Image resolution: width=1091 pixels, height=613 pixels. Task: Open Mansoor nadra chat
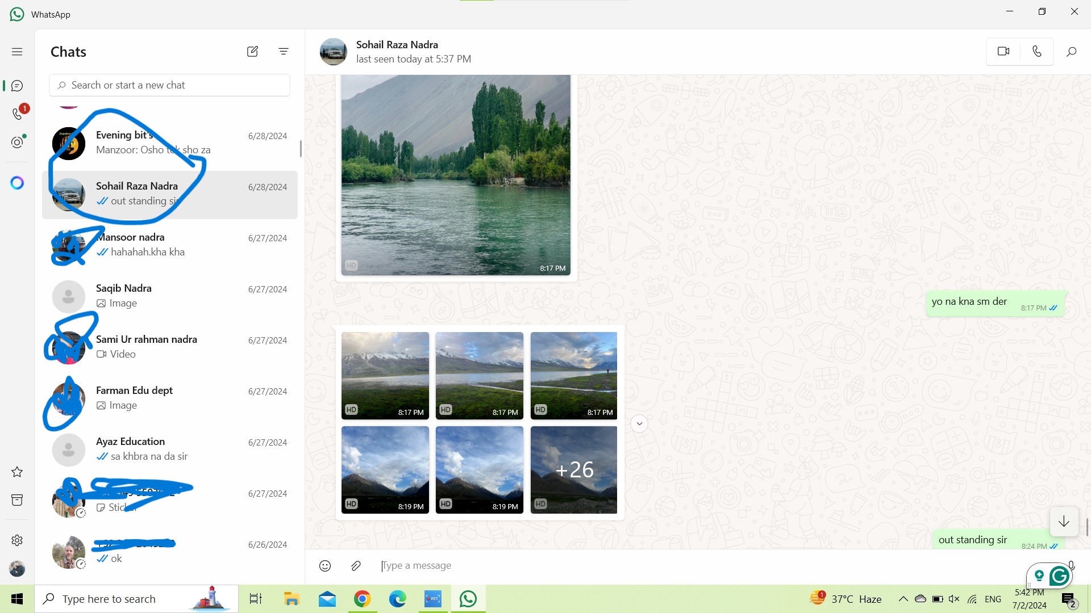[169, 245]
